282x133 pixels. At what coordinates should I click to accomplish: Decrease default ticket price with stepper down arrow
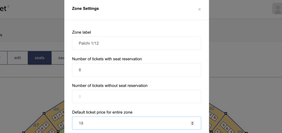click(192, 124)
